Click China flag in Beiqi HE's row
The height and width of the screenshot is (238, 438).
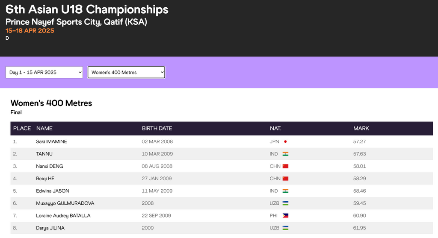285,179
